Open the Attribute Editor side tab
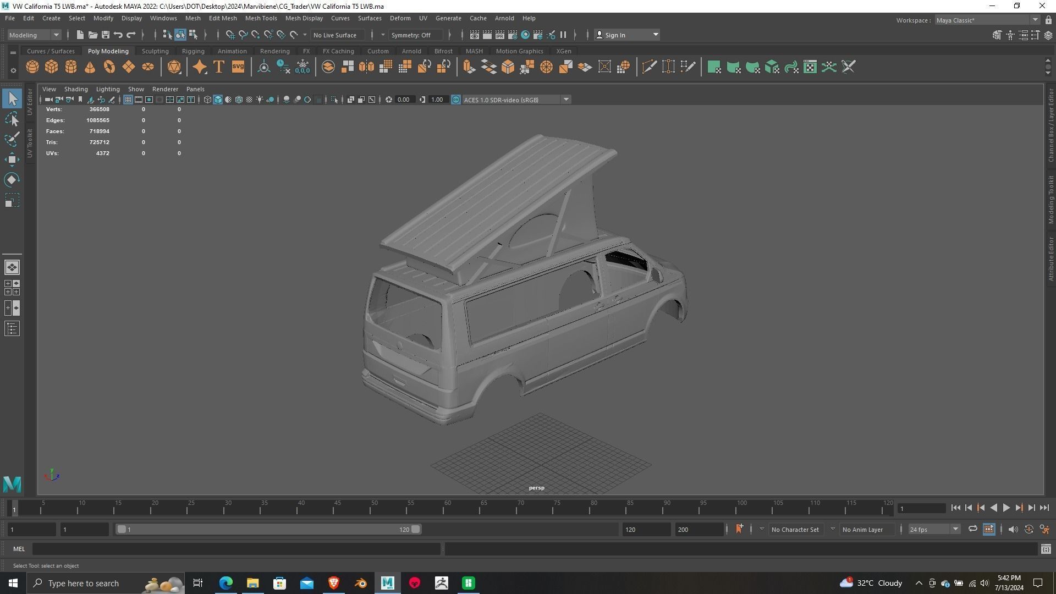 point(1050,258)
